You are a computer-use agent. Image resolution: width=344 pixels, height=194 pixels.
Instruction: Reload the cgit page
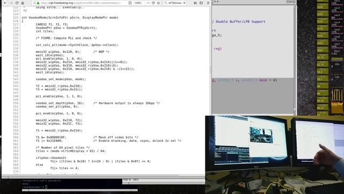(x=17, y=3)
